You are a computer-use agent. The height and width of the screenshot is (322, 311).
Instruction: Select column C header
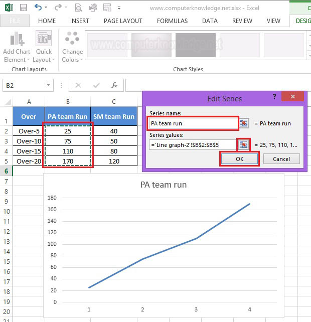point(114,102)
